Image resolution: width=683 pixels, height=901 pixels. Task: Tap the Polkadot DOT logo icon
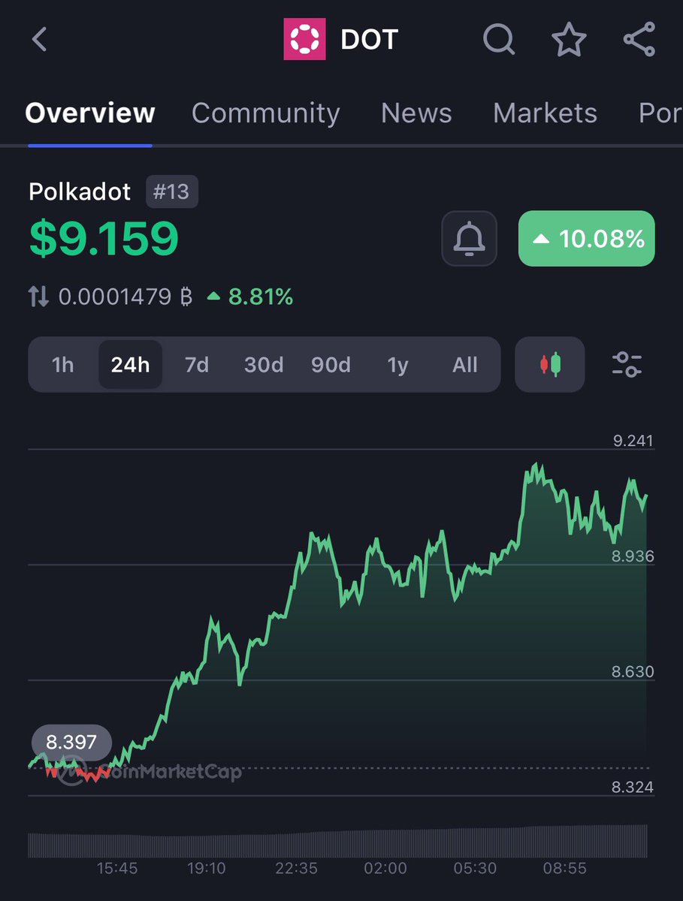(x=304, y=39)
